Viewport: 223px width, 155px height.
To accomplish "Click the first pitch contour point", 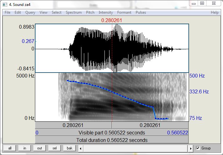I will point(68,81).
